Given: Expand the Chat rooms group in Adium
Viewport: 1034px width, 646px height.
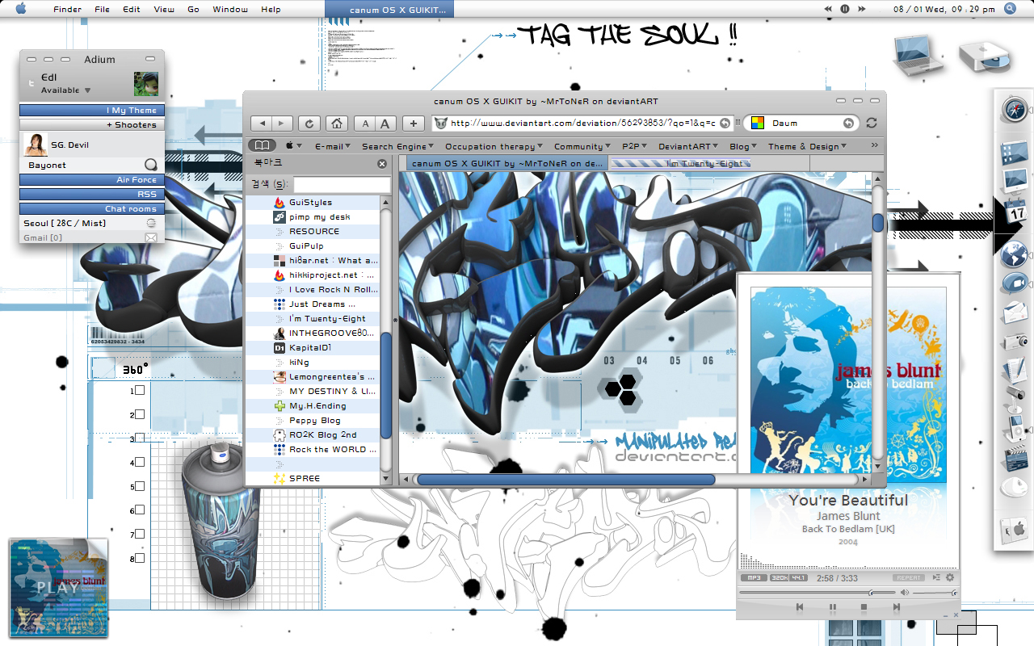Looking at the screenshot, I should (x=92, y=208).
